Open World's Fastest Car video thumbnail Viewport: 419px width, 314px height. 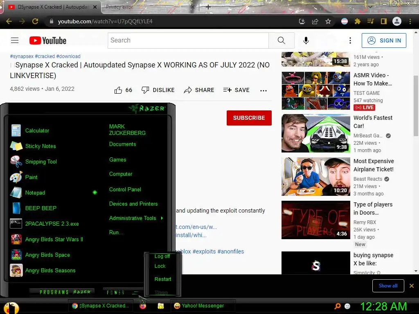point(315,133)
